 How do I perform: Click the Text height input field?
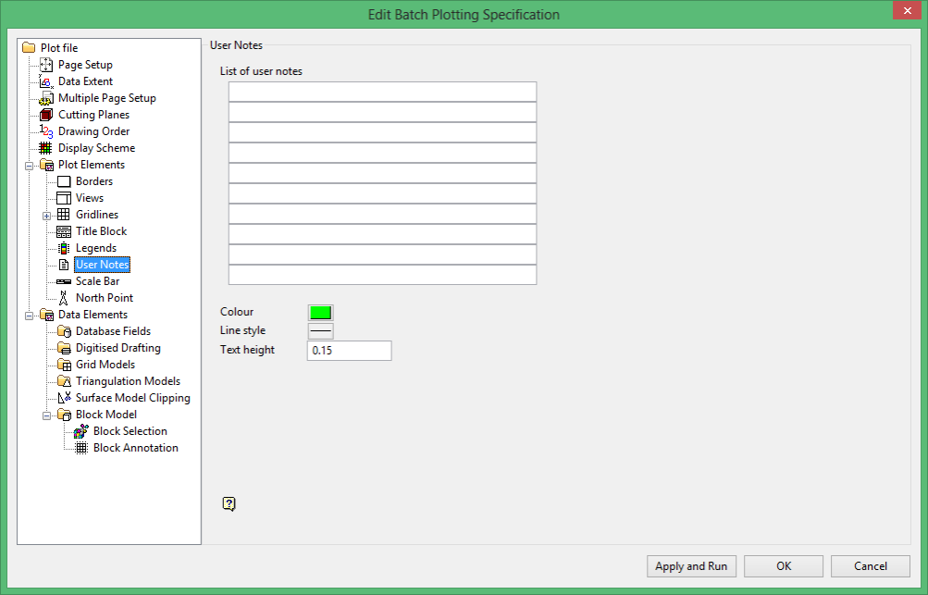tap(349, 351)
